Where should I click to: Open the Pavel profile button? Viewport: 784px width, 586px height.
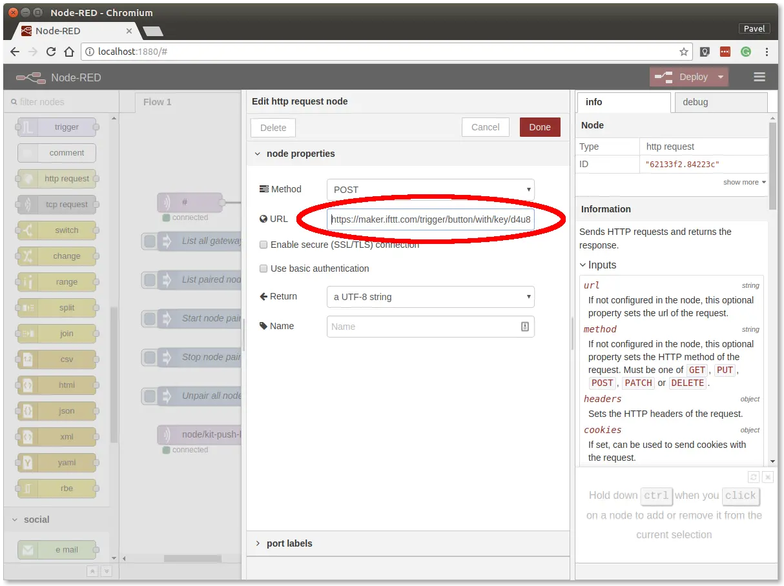(754, 28)
